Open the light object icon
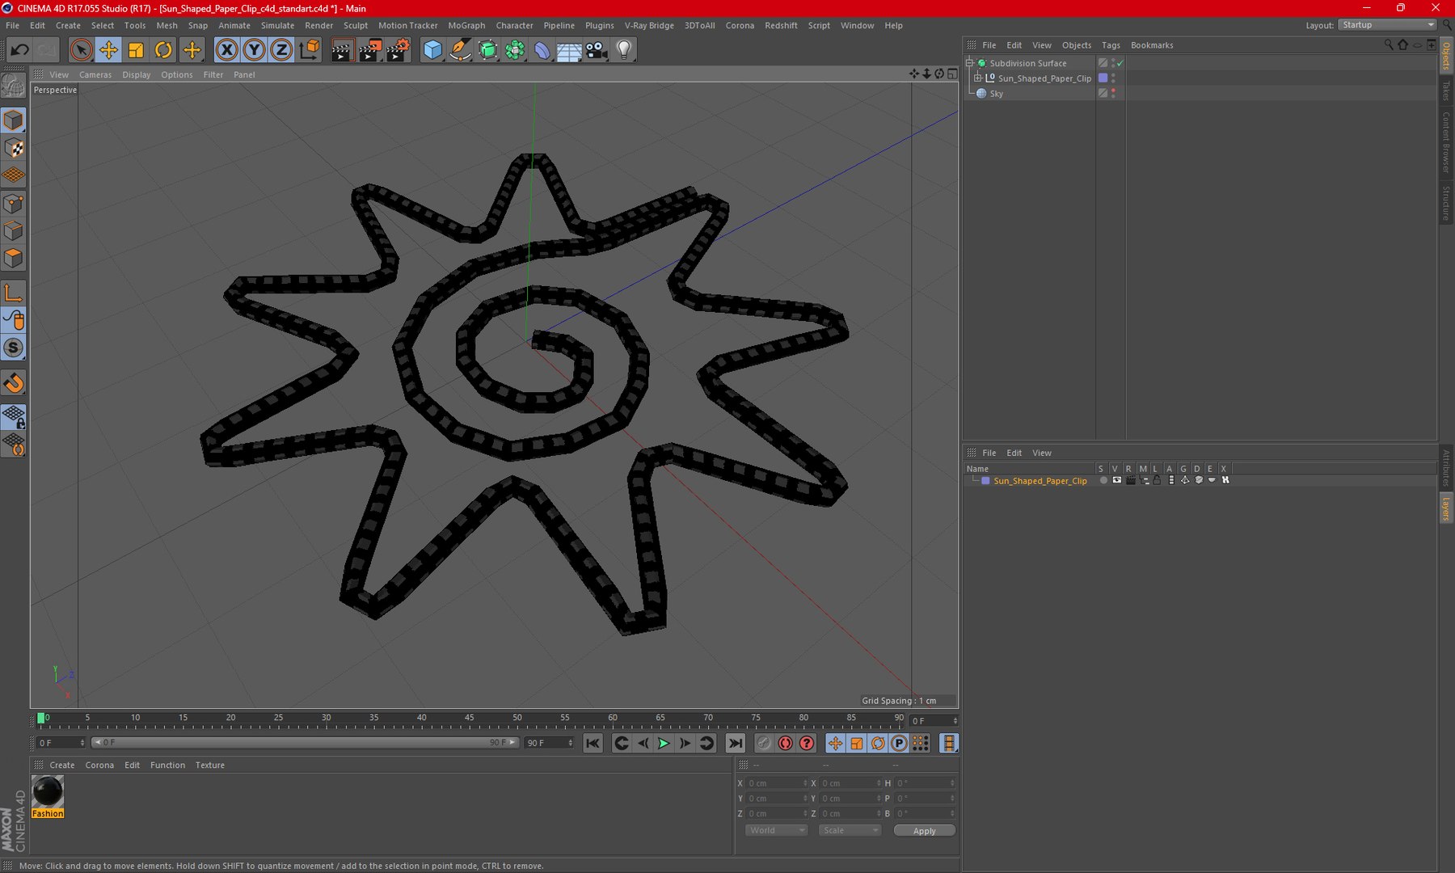Viewport: 1455px width, 873px height. pos(624,50)
